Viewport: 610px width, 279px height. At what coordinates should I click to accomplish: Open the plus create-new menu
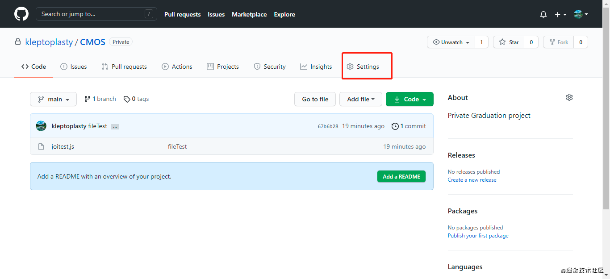tap(560, 14)
